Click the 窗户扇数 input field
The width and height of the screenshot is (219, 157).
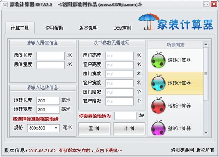(x=119, y=101)
